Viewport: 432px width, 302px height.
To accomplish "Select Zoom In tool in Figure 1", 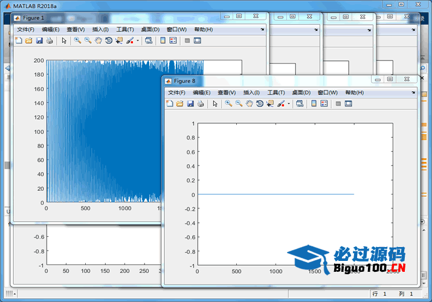I will tap(77, 40).
